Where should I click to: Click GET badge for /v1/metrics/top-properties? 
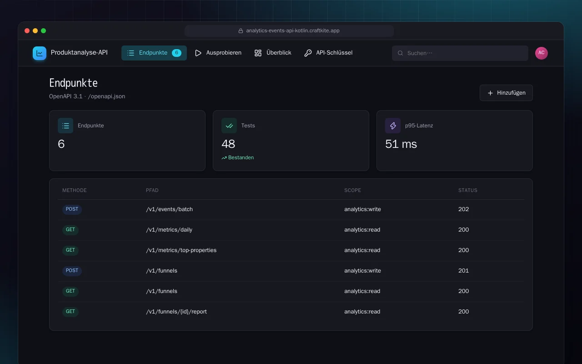pos(70,250)
